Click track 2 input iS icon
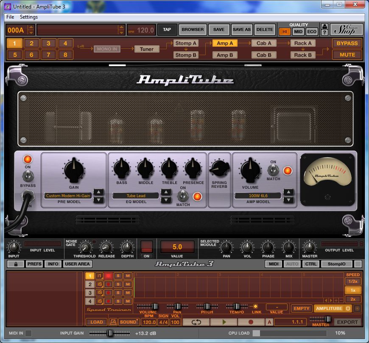 (99, 284)
